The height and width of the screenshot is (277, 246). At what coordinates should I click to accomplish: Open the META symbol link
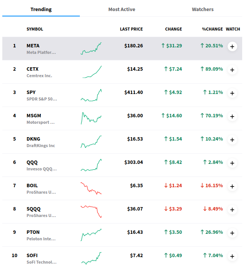coord(33,46)
